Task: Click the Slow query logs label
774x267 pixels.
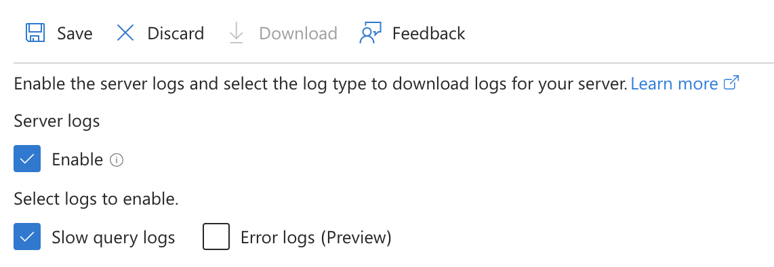Action: pos(114,238)
